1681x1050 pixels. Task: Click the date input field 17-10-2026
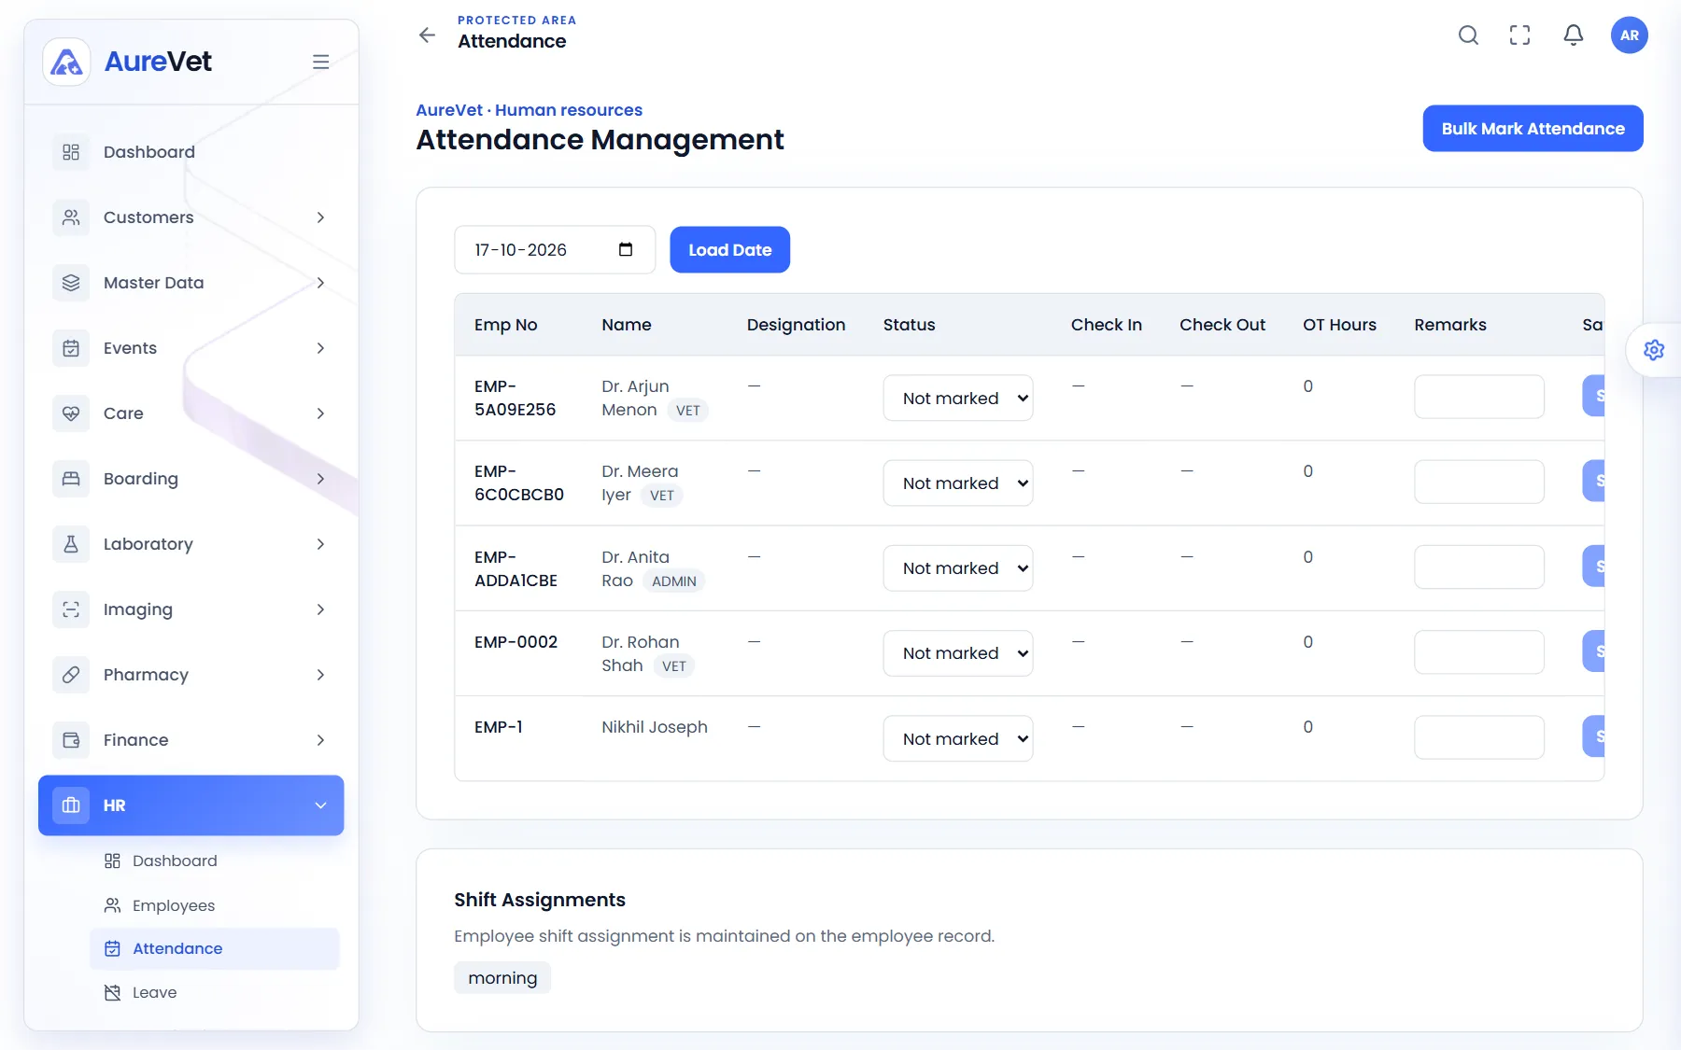tap(555, 250)
